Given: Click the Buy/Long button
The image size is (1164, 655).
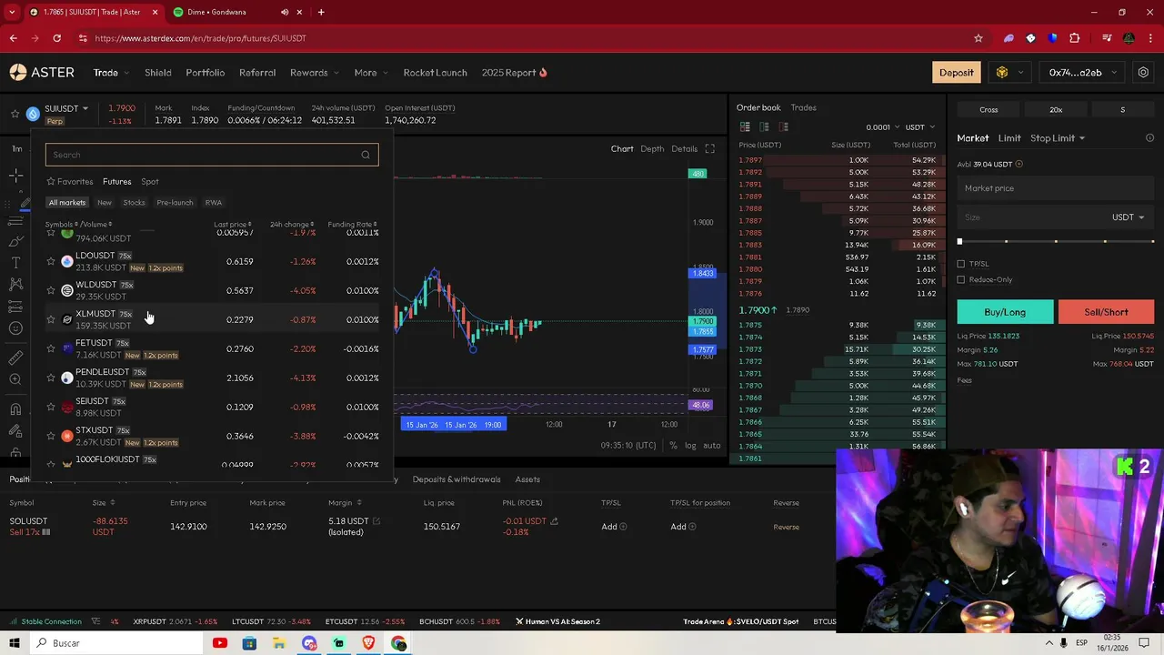Looking at the screenshot, I should (x=1005, y=312).
